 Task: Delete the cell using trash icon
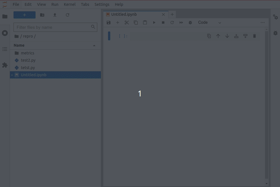[x=254, y=36]
